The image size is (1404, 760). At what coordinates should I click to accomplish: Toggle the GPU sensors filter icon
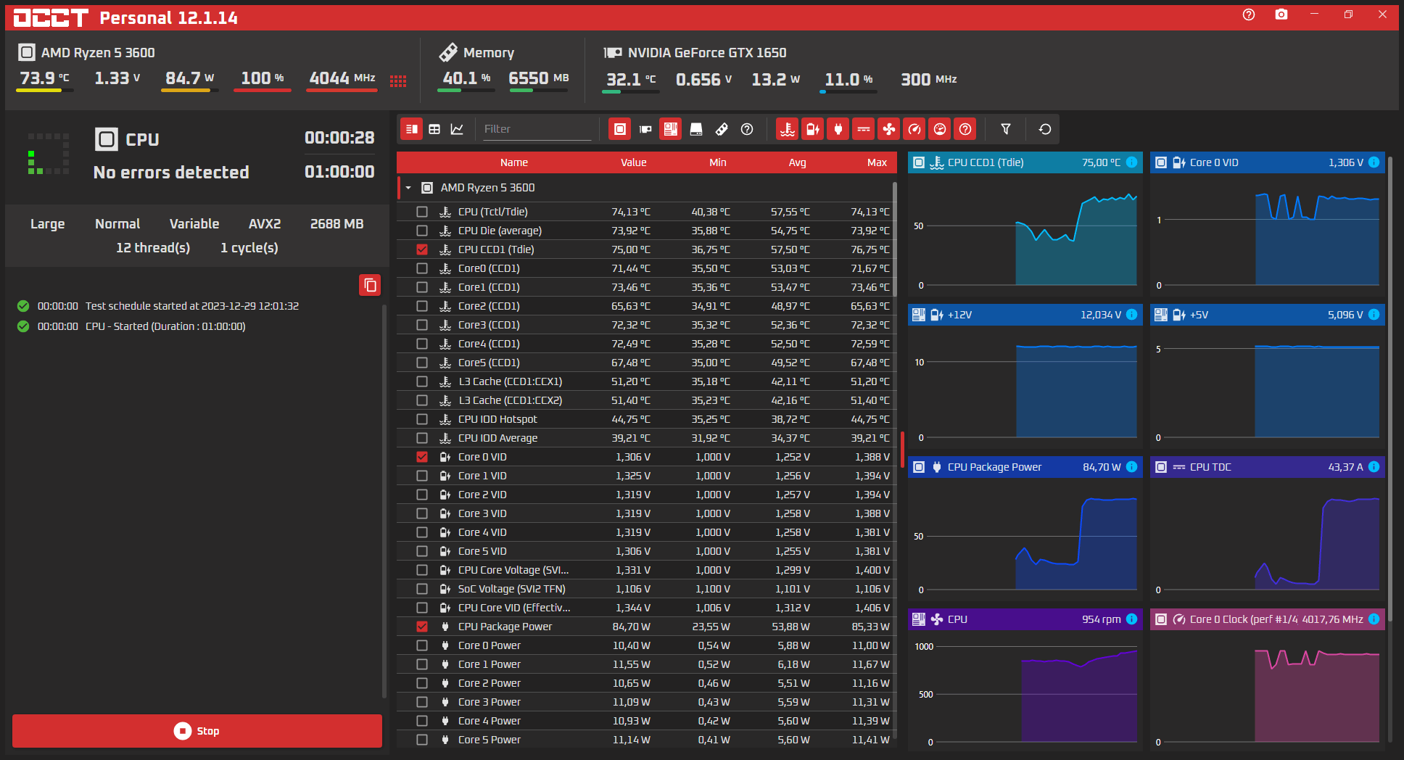pos(645,129)
